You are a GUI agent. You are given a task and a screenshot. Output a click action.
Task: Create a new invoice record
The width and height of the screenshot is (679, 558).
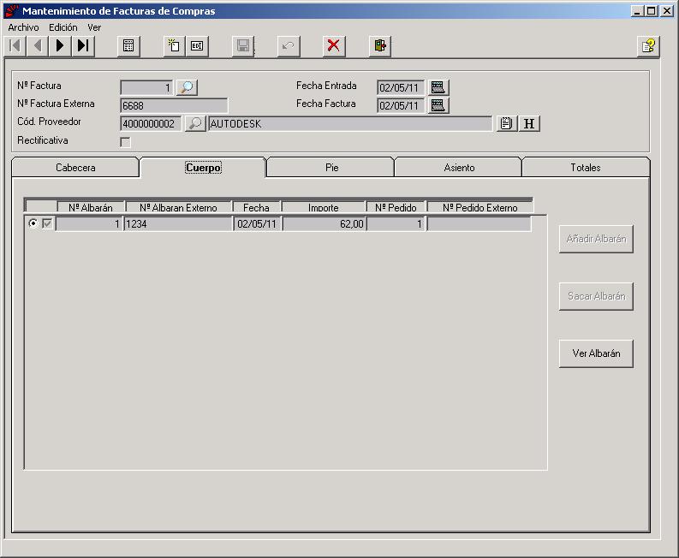point(174,45)
